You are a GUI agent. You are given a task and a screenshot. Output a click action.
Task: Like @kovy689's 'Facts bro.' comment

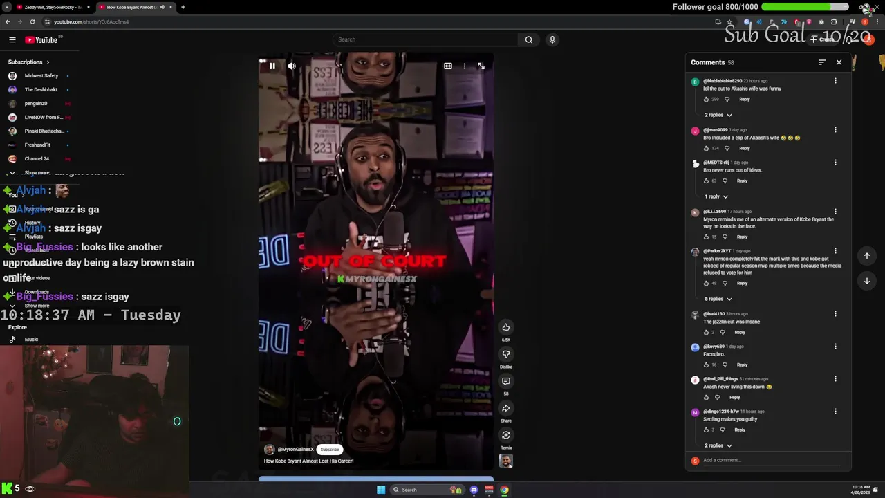706,365
